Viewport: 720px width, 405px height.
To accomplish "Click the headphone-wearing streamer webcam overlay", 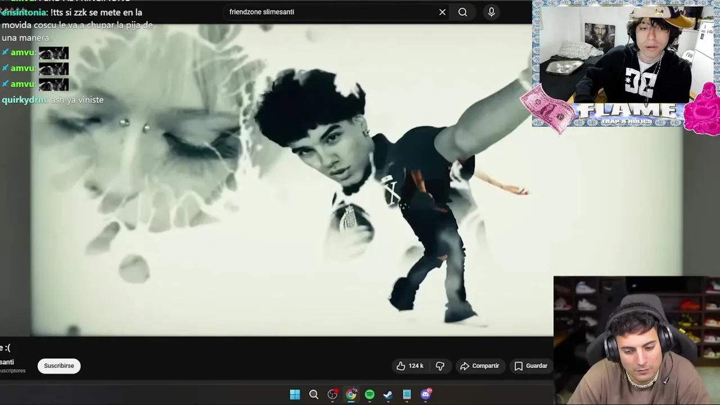I will coord(637,340).
